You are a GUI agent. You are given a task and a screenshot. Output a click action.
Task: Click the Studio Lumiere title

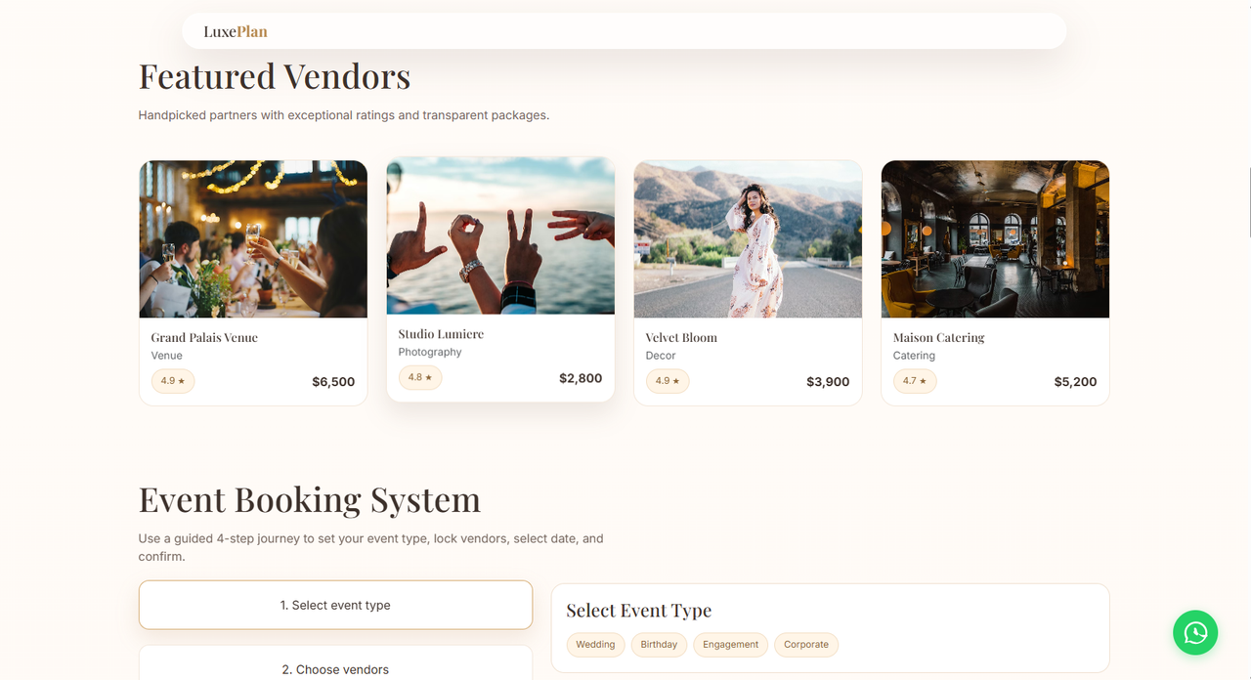coord(441,333)
